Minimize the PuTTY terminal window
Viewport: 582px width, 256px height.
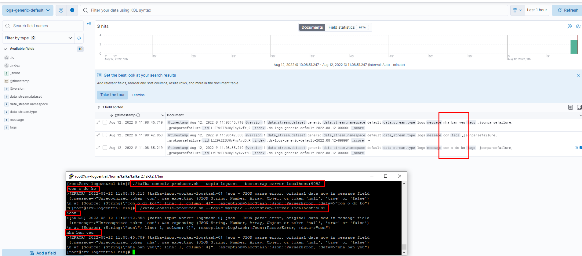(372, 176)
